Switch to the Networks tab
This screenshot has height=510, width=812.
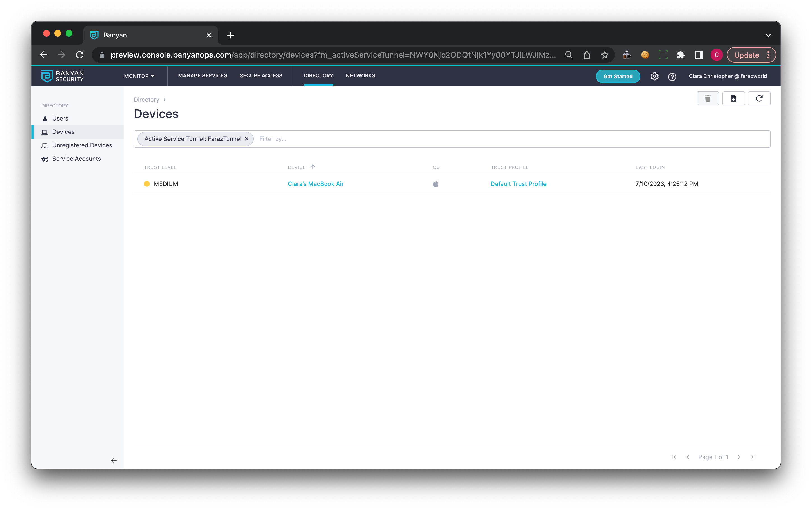point(360,76)
